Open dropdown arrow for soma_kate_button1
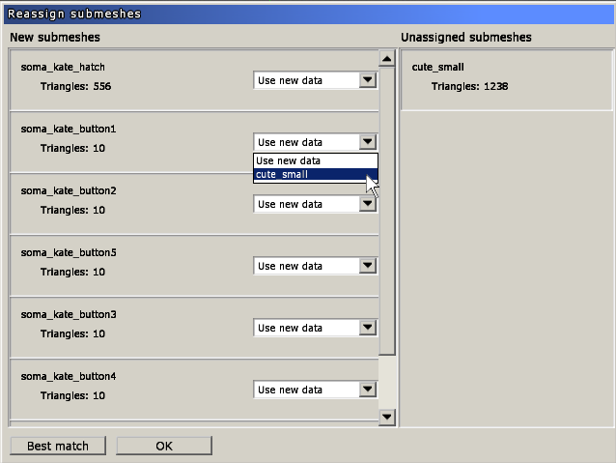Image resolution: width=616 pixels, height=463 pixels. point(367,142)
